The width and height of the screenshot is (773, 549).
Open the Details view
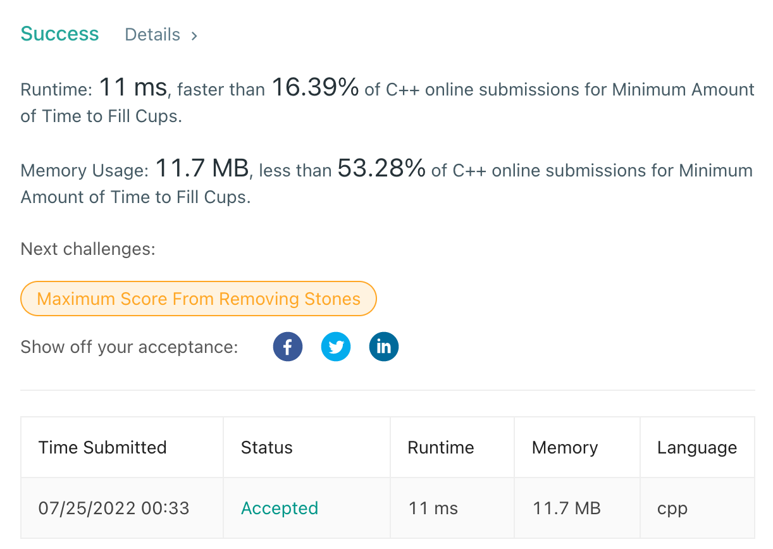tap(152, 35)
